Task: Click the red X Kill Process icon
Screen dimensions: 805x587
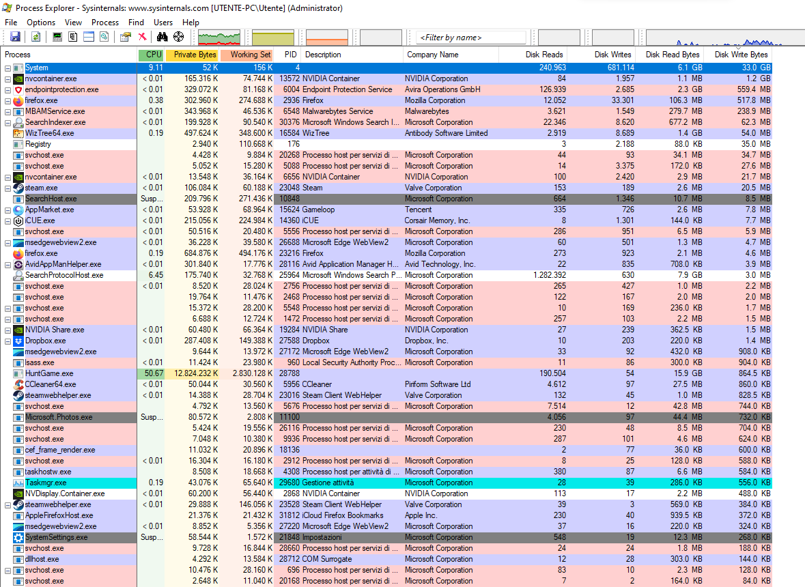Action: [142, 37]
